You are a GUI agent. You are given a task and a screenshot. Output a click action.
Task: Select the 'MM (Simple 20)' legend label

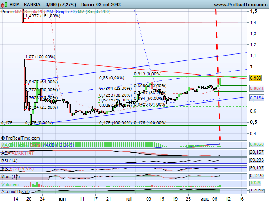point(30,12)
